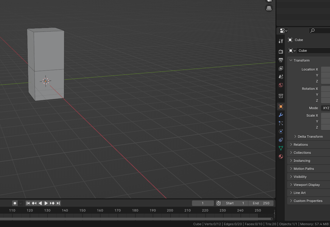Toggle the Use Preview Range clock

tap(219, 203)
